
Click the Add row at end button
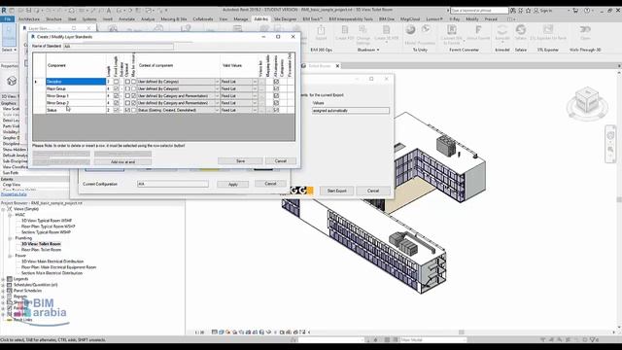[123, 162]
